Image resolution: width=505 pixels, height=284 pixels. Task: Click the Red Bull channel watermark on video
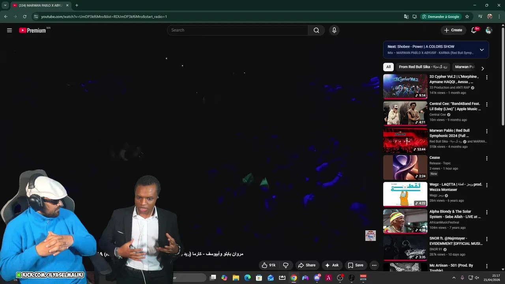370,235
